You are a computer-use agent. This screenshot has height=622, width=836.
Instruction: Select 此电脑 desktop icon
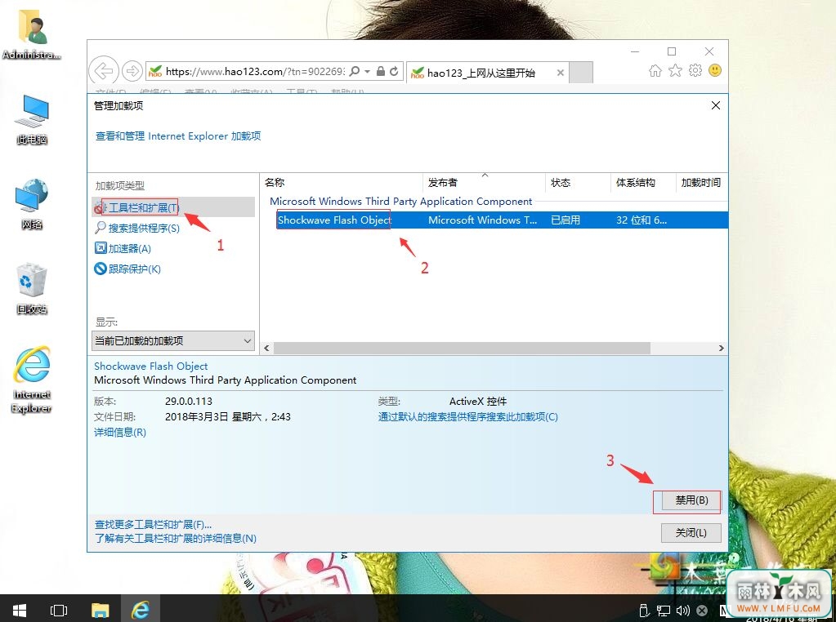tap(32, 120)
